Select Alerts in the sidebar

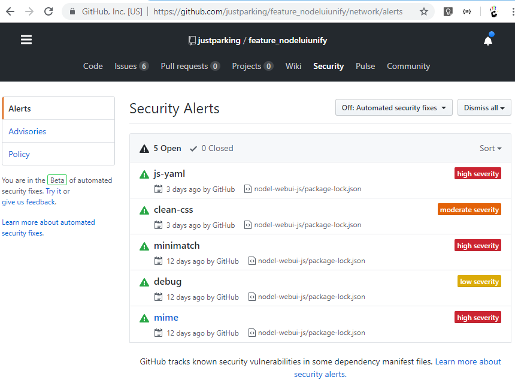(x=59, y=108)
